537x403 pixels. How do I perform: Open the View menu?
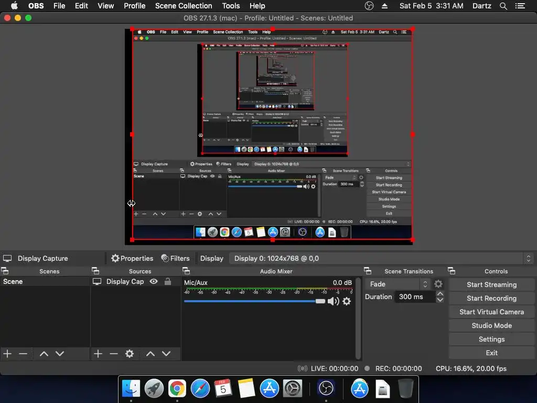[x=105, y=6]
